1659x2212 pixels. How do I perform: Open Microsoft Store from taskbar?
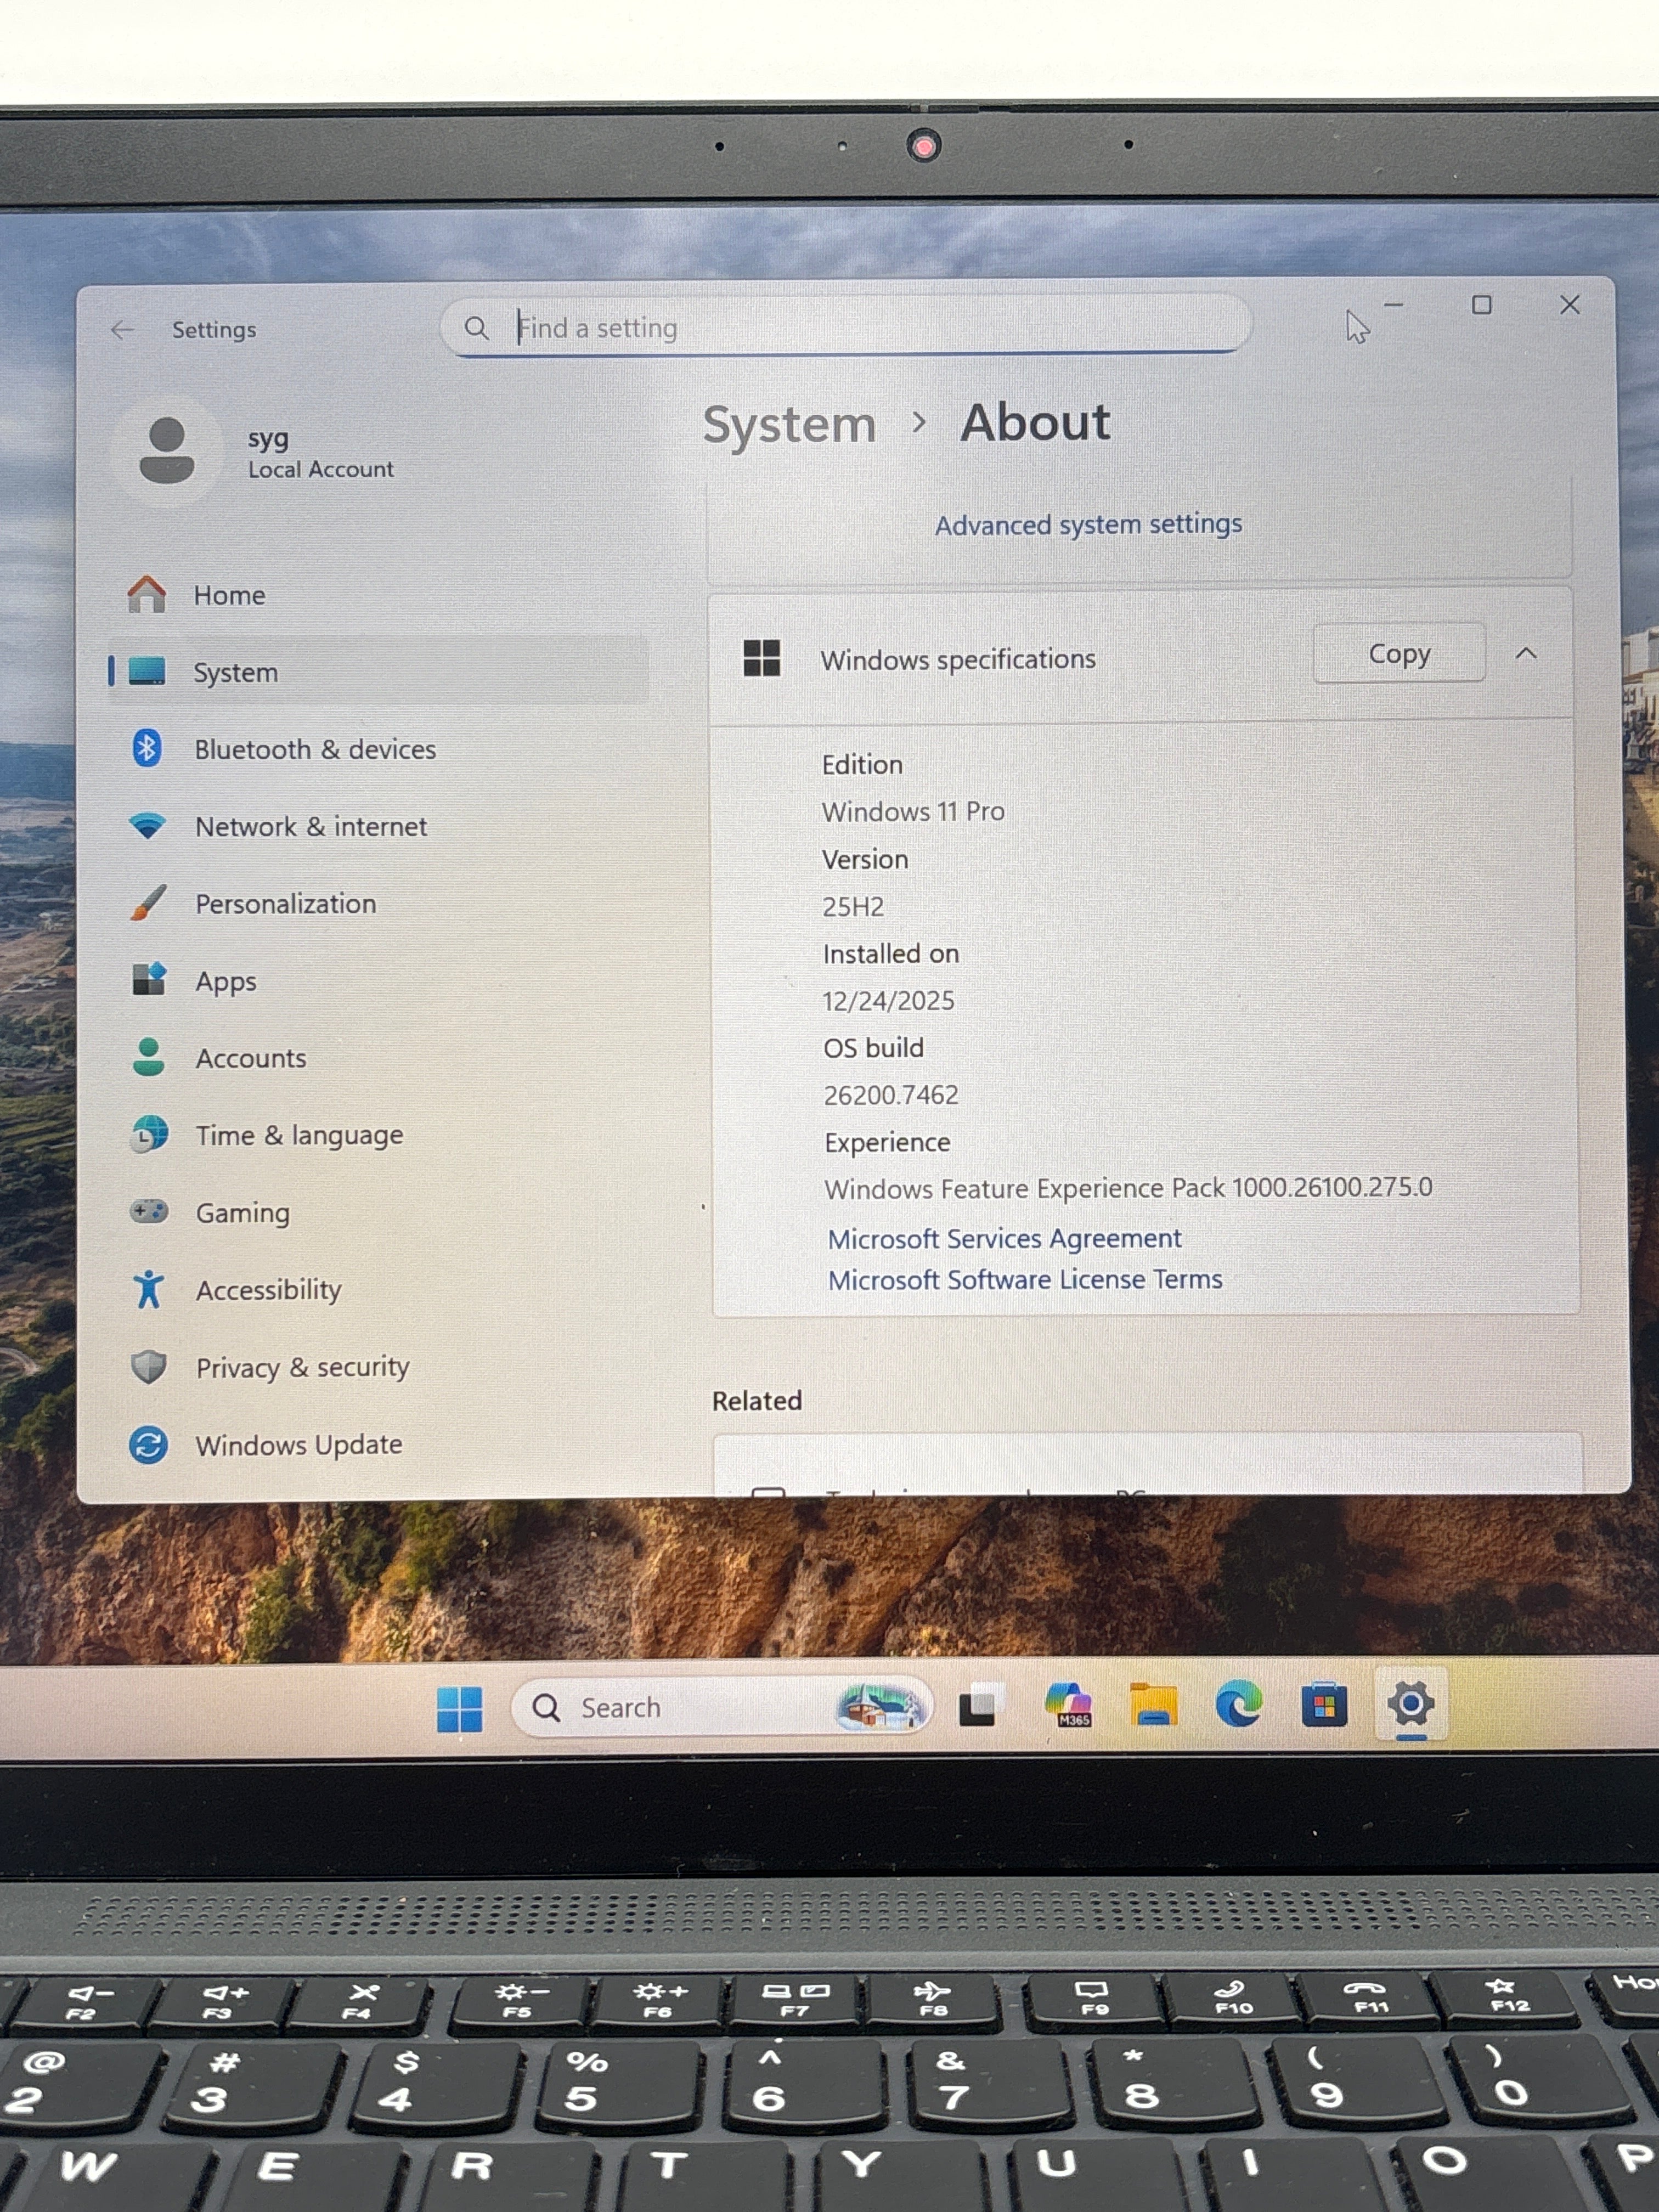click(1324, 1704)
